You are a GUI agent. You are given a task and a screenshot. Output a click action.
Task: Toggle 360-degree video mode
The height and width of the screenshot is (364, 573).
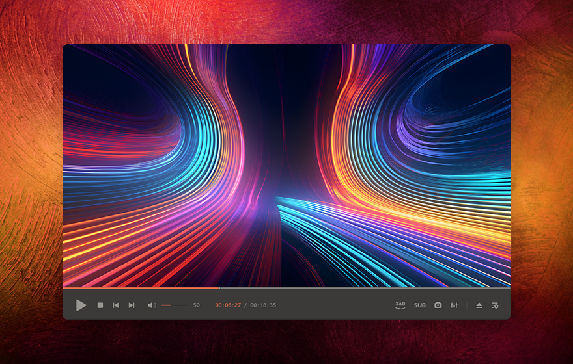click(400, 305)
